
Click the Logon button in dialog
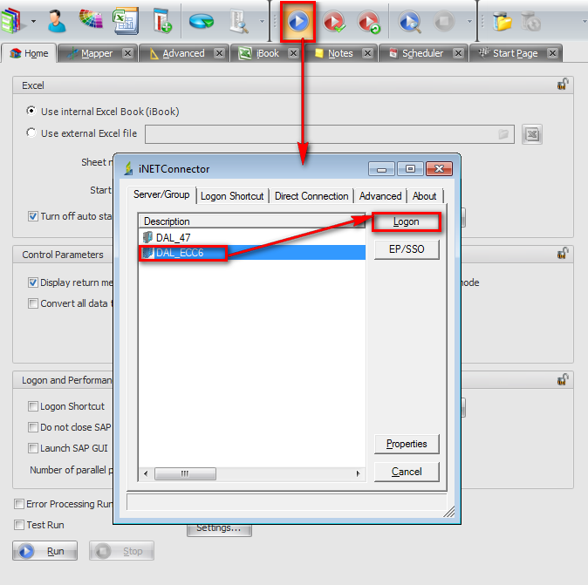coord(407,221)
